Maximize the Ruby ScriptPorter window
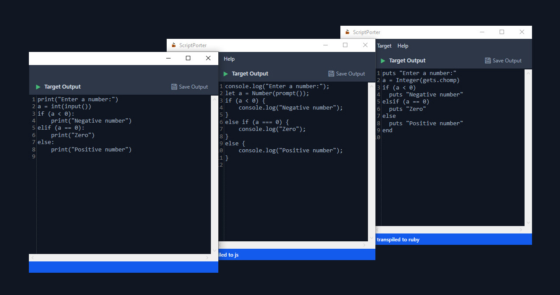 pos(502,32)
